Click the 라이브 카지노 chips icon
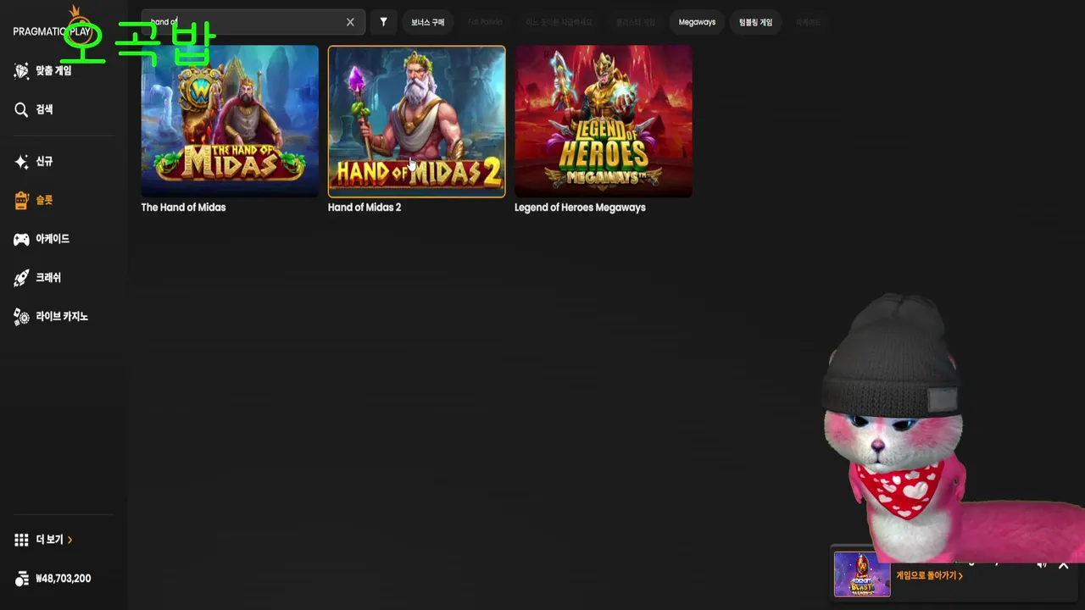Viewport: 1085px width, 610px height. click(x=21, y=317)
